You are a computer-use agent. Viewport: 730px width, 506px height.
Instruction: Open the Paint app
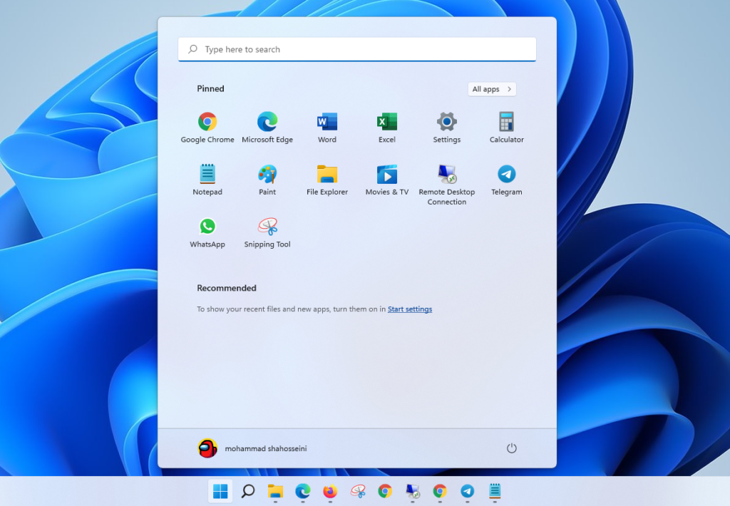pos(267,180)
